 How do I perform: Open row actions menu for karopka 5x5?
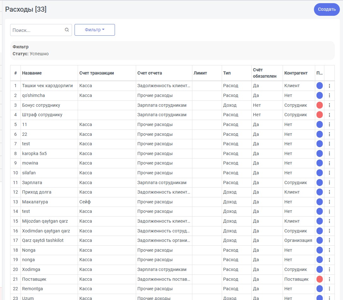point(329,153)
